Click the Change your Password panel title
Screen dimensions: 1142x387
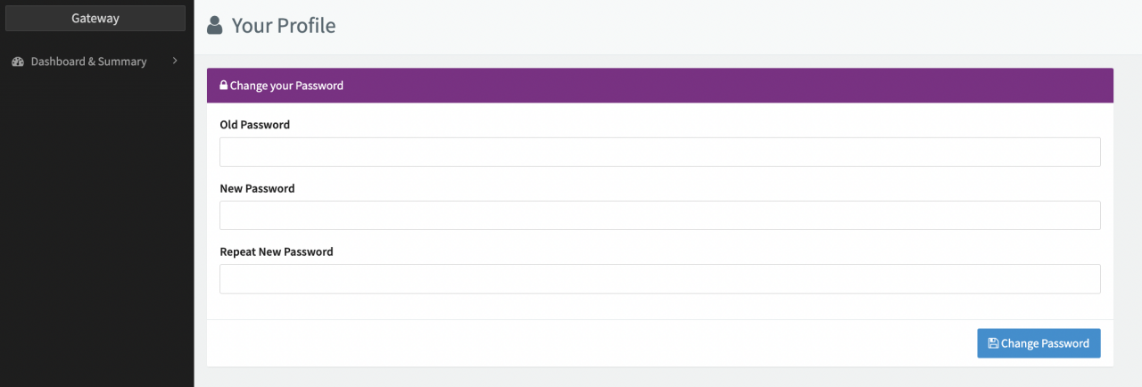(286, 86)
